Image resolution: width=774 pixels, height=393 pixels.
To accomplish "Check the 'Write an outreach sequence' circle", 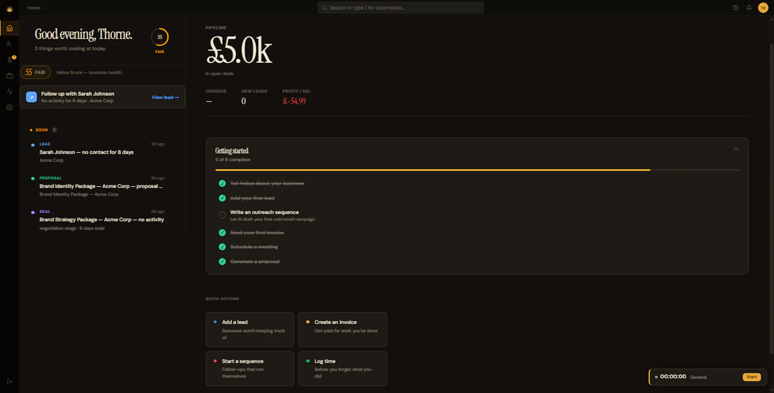I will [222, 215].
